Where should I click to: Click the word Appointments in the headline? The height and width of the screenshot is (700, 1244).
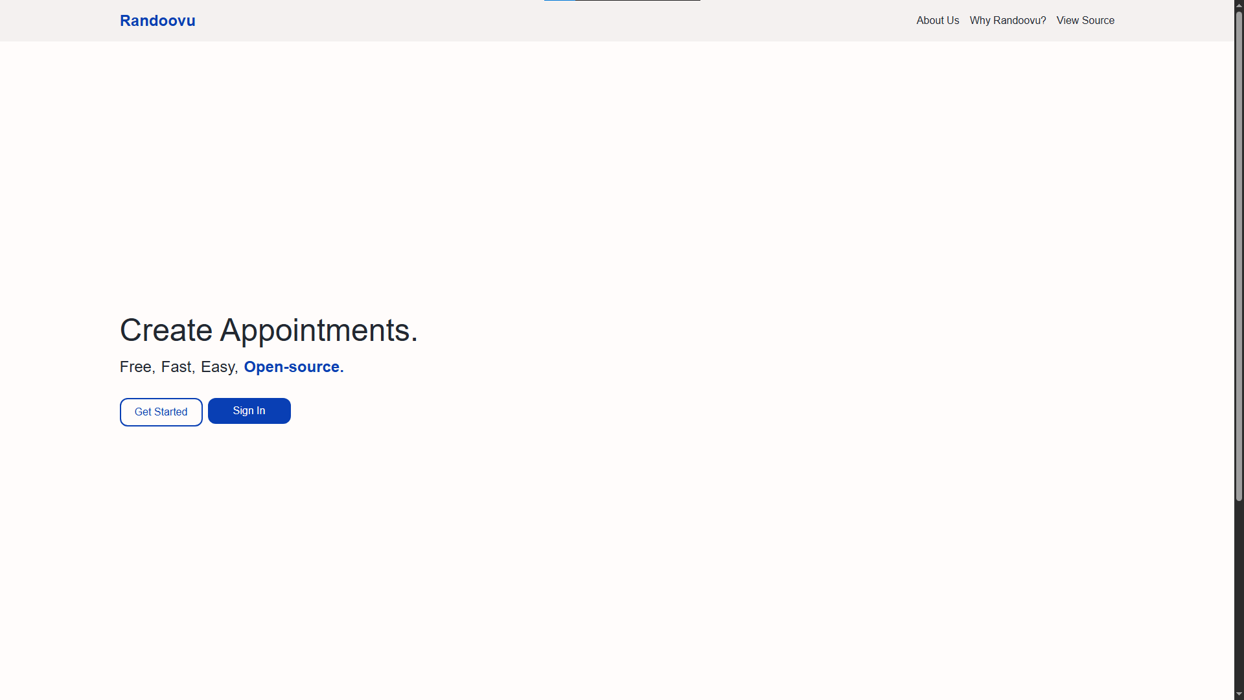click(315, 331)
